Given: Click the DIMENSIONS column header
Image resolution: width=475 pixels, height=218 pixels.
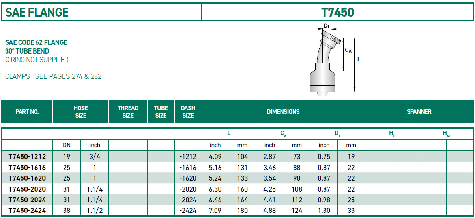Looking at the screenshot, I should (283, 112).
